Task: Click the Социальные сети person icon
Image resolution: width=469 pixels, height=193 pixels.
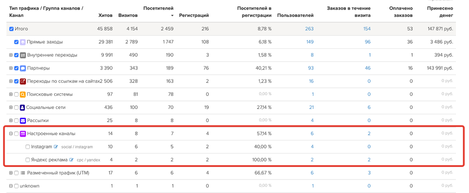Action: click(22, 107)
